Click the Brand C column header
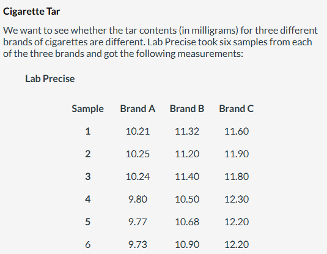Viewport: 327px width, 254px height. pyautogui.click(x=237, y=108)
